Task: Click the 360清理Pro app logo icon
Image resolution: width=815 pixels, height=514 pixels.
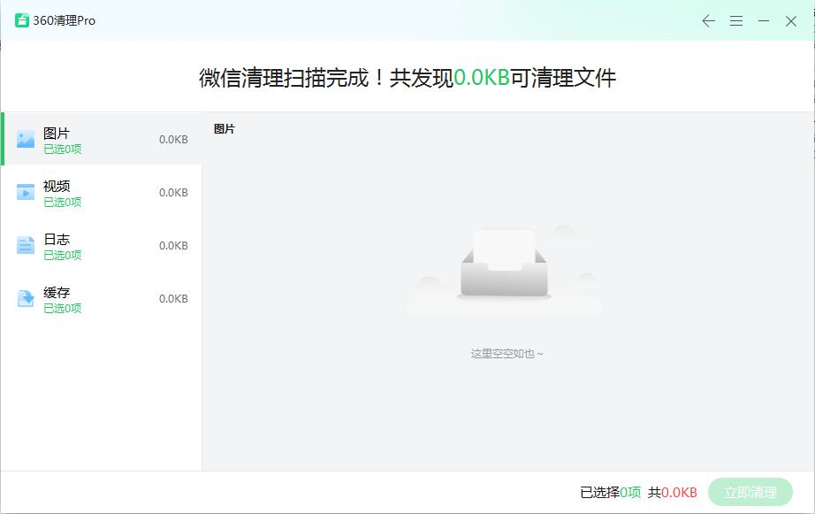Action: coord(22,20)
